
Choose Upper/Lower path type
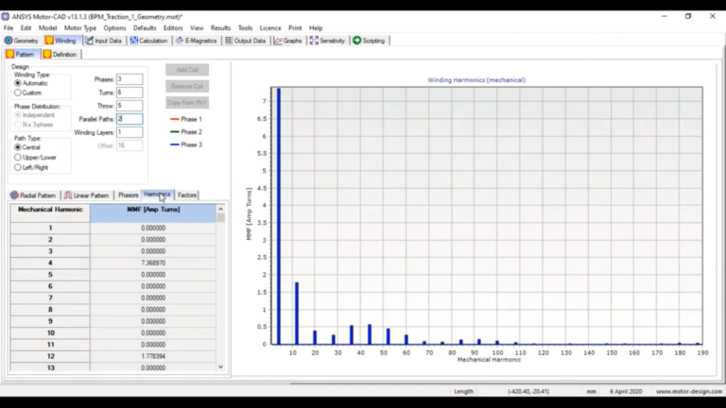click(18, 158)
